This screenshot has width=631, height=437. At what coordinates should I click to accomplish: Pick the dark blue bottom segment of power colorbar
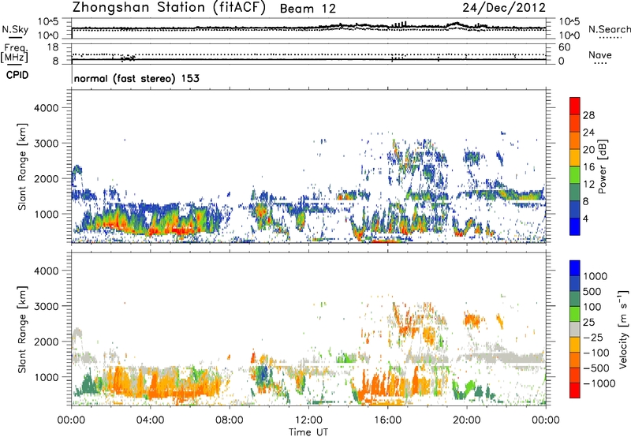(x=575, y=227)
